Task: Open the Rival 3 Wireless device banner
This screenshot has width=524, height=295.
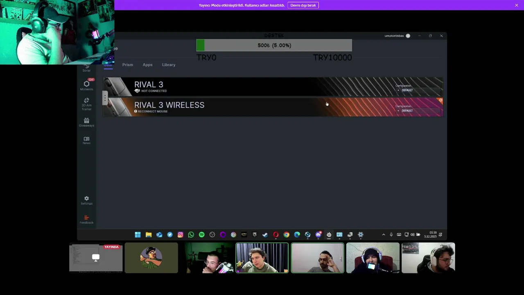Action: click(x=273, y=107)
